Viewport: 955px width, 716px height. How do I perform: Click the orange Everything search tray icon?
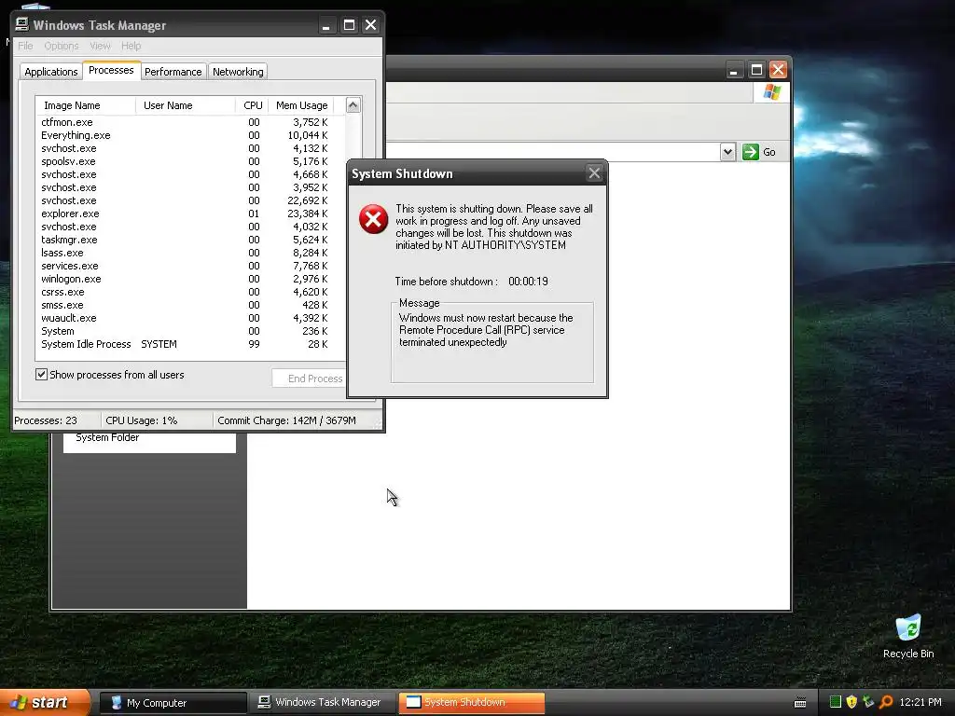pyautogui.click(x=886, y=702)
